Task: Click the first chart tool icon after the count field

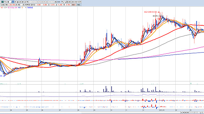Action: coord(62,2)
